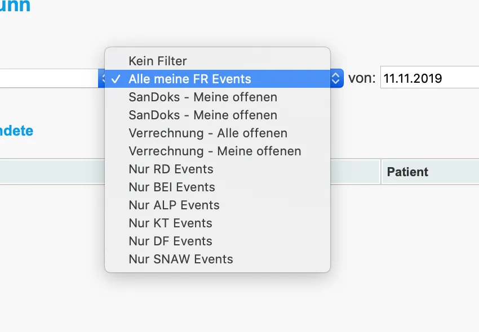Image resolution: width=479 pixels, height=332 pixels.
Task: Click the blue page heading at top left
Action: click(15, 7)
